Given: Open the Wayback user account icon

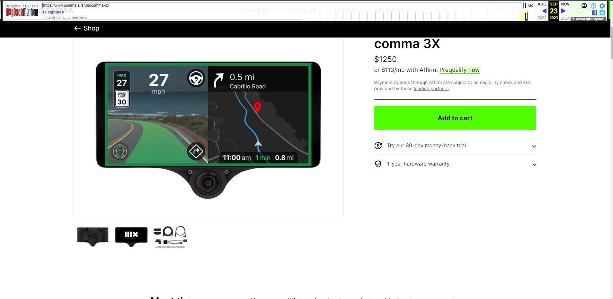Looking at the screenshot, I should (584, 5).
